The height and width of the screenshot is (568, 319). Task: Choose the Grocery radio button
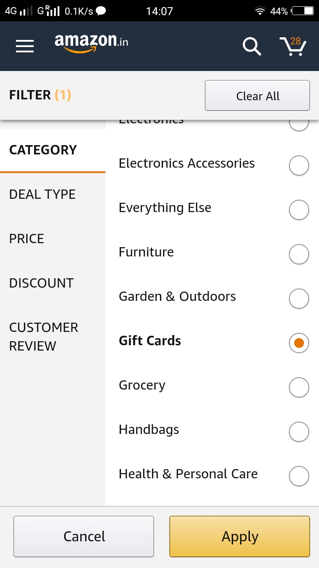click(299, 387)
